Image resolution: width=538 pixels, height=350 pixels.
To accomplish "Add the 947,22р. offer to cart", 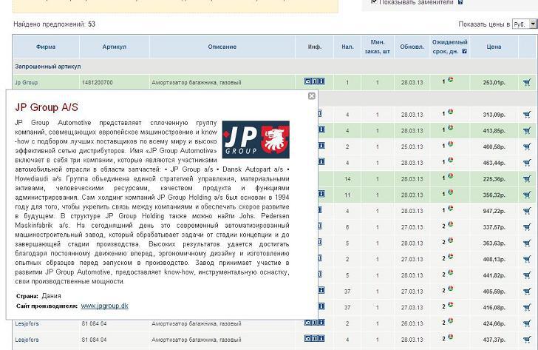I will [527, 211].
